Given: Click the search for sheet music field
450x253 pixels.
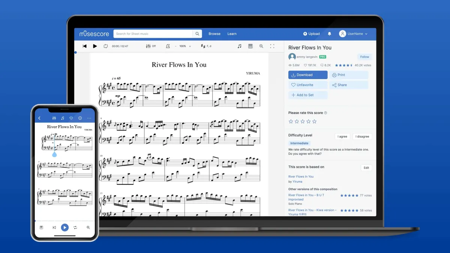Looking at the screenshot, I should pyautogui.click(x=153, y=34).
